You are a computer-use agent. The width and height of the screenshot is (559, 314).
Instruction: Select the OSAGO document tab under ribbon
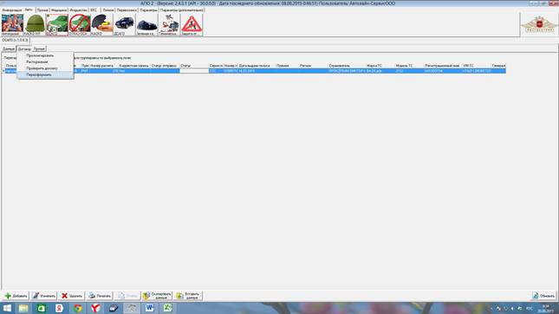point(15,41)
